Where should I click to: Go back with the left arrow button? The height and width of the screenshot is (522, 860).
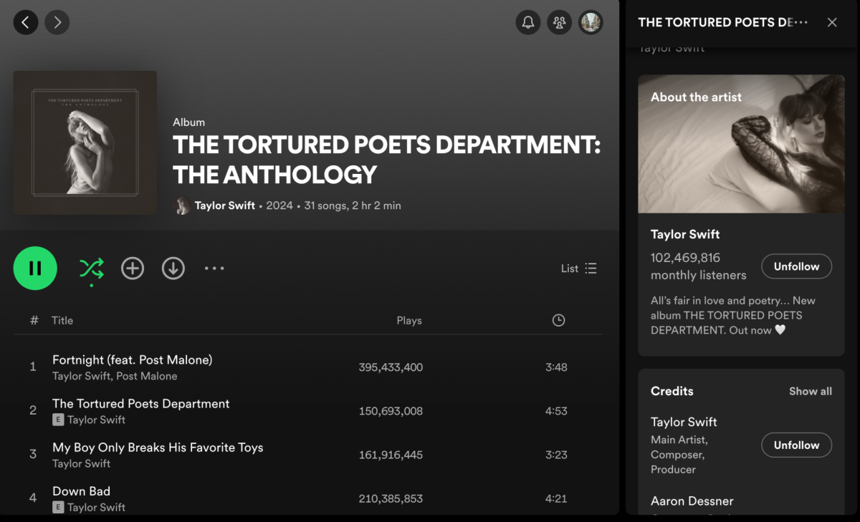point(26,22)
